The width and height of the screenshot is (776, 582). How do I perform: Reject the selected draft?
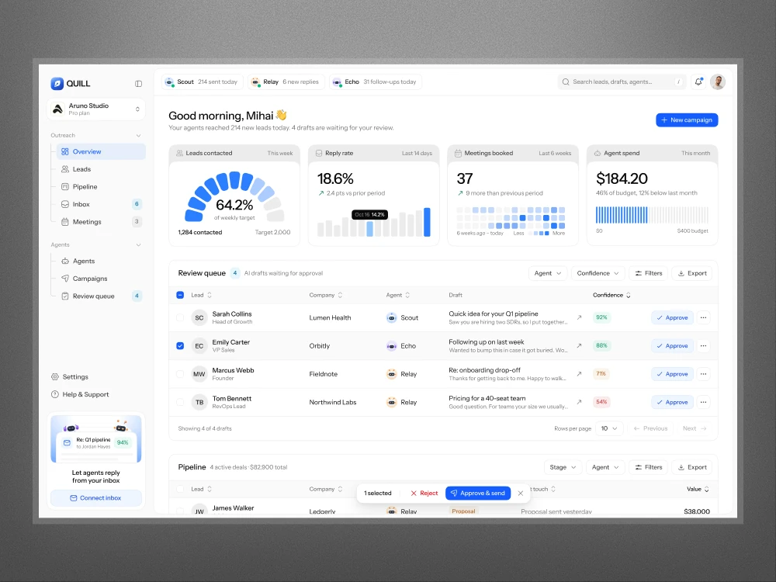424,494
